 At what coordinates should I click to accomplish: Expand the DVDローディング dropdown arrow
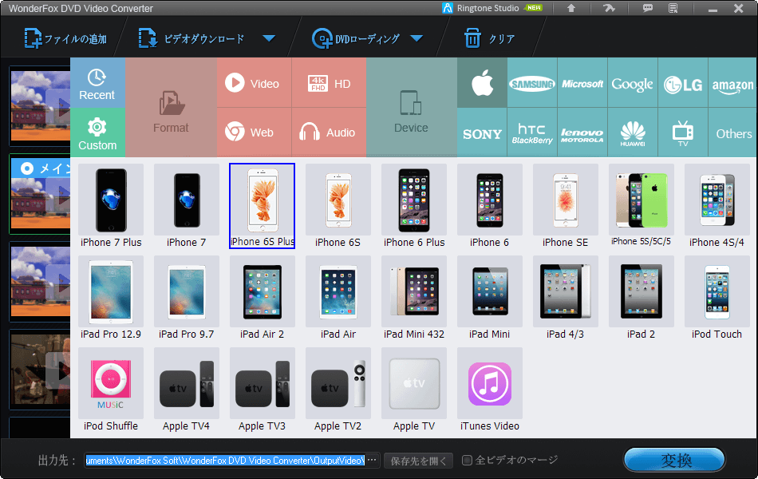click(x=417, y=38)
